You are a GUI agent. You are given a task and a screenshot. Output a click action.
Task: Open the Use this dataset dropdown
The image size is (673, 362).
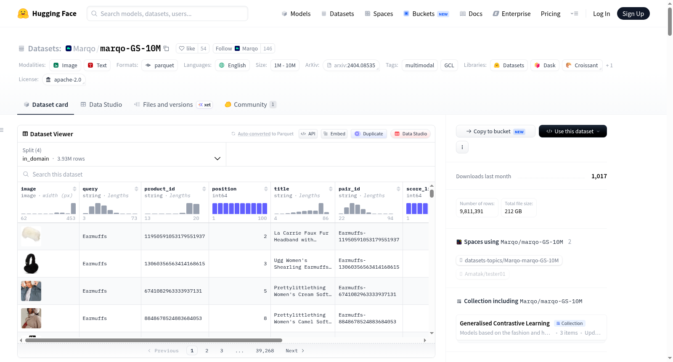point(573,131)
